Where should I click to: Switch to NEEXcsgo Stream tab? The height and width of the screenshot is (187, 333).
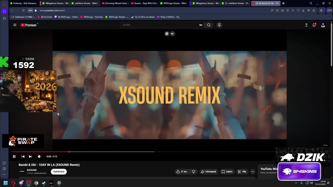tap(174, 3)
